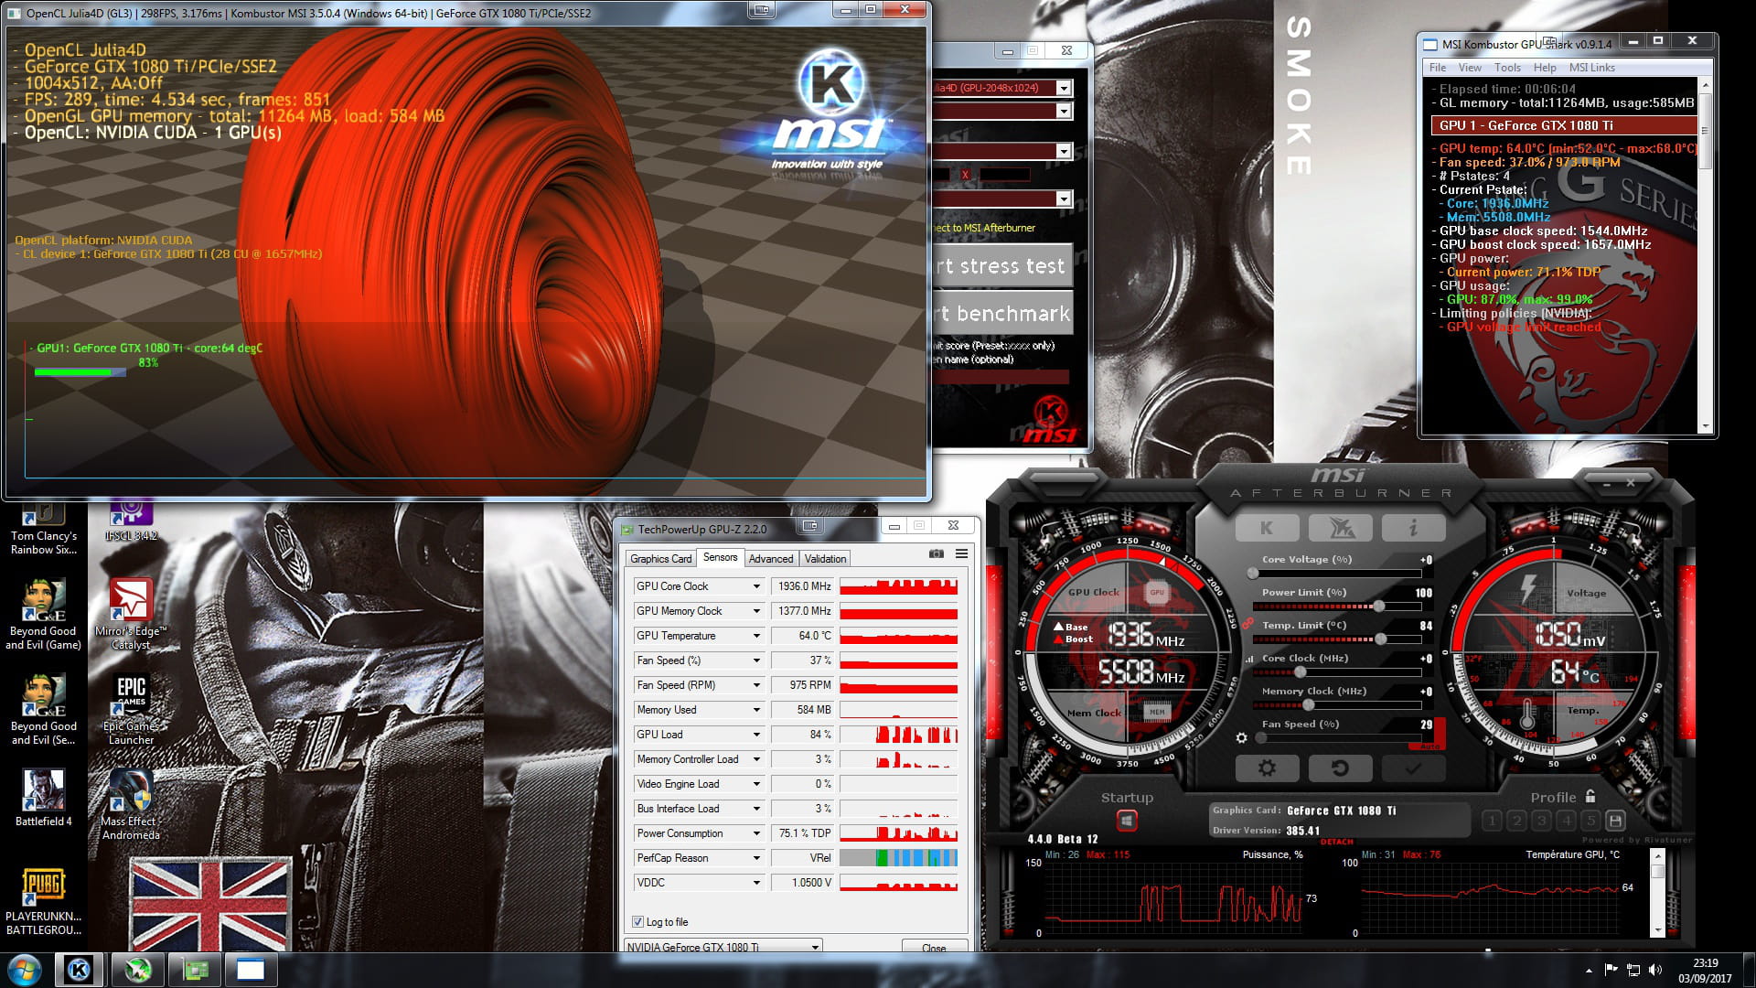Click the stress test button in Kombustor
Screen dimensions: 1756x988
(x=1002, y=265)
